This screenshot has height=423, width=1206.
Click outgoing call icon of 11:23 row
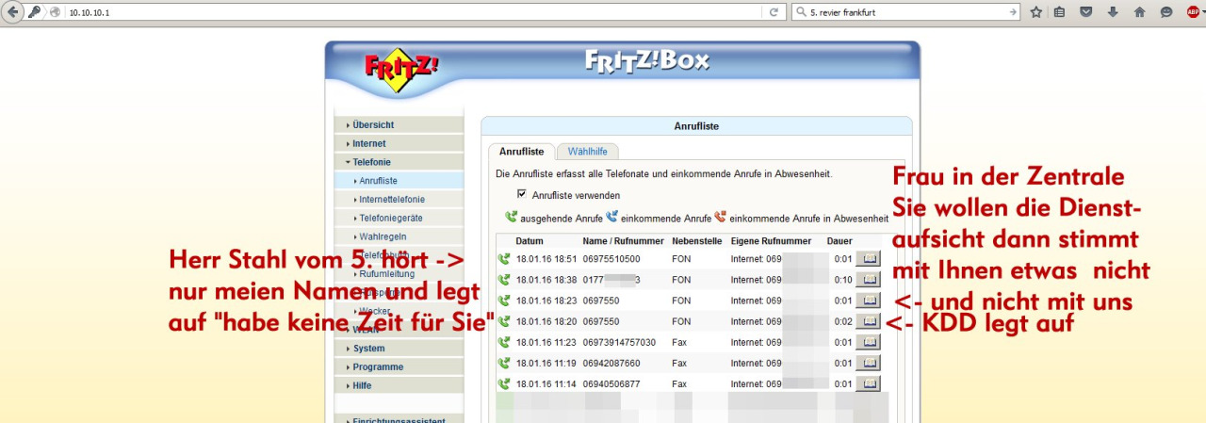tap(504, 342)
